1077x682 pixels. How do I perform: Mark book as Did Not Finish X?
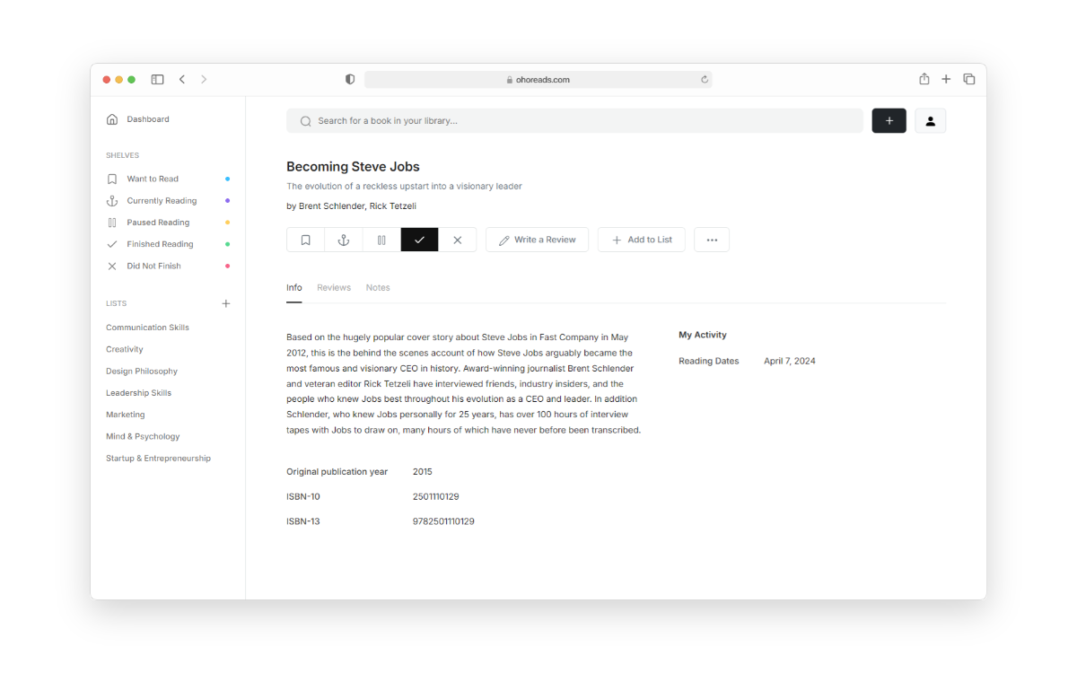pos(458,240)
